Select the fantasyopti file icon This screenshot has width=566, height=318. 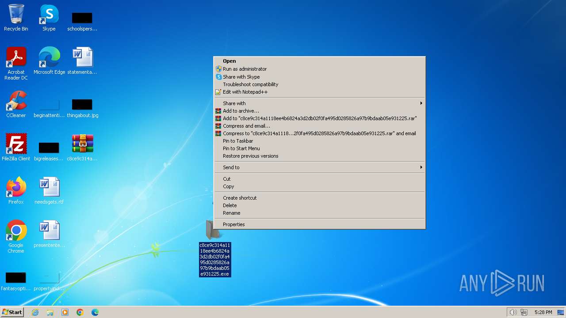click(16, 281)
